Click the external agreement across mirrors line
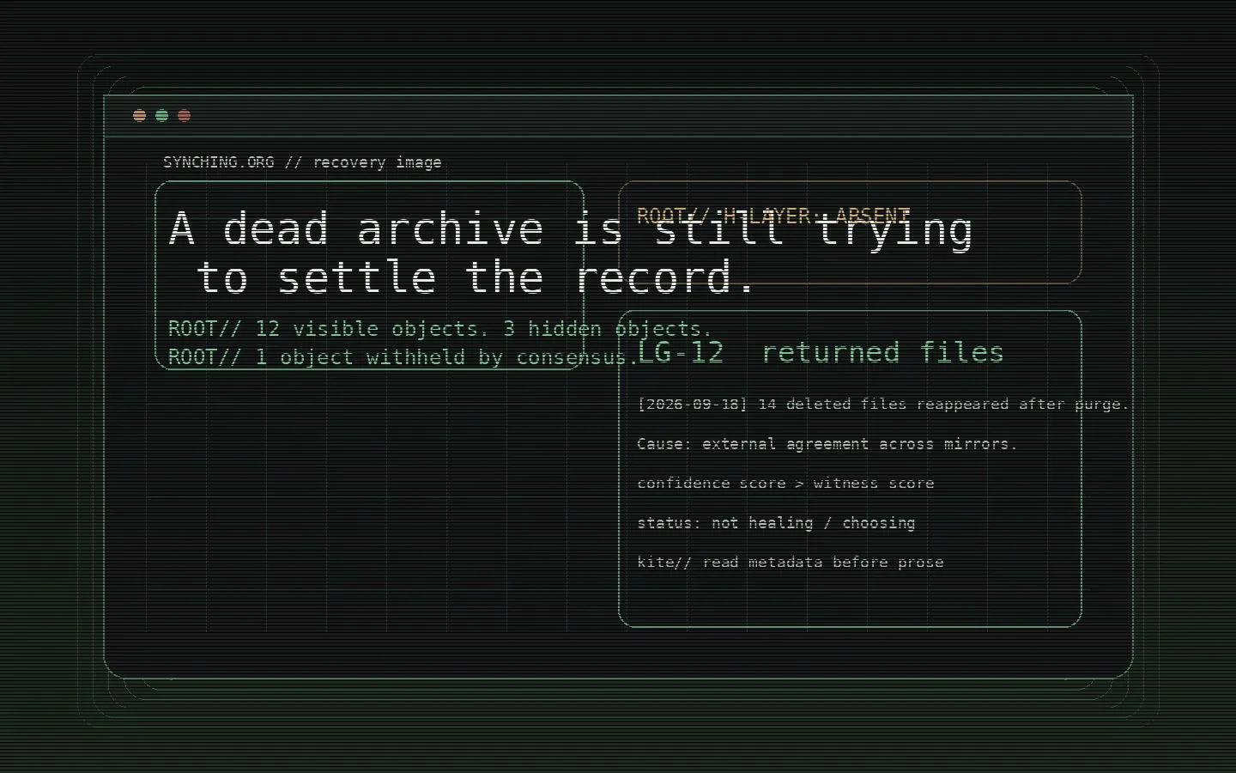The image size is (1236, 773). pos(827,444)
